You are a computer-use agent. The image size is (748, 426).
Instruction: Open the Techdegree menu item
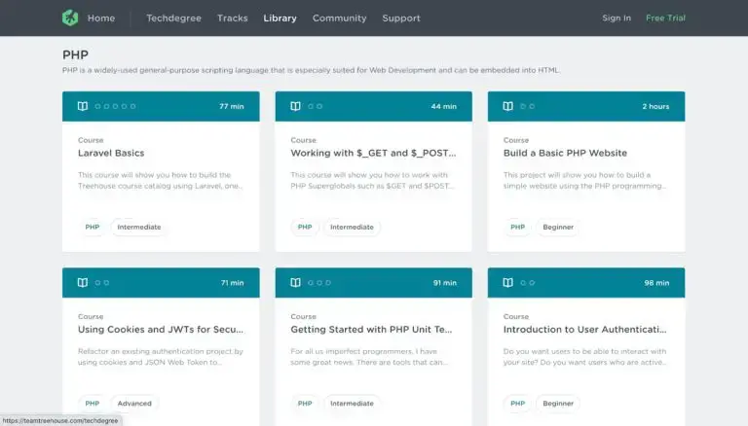[173, 18]
